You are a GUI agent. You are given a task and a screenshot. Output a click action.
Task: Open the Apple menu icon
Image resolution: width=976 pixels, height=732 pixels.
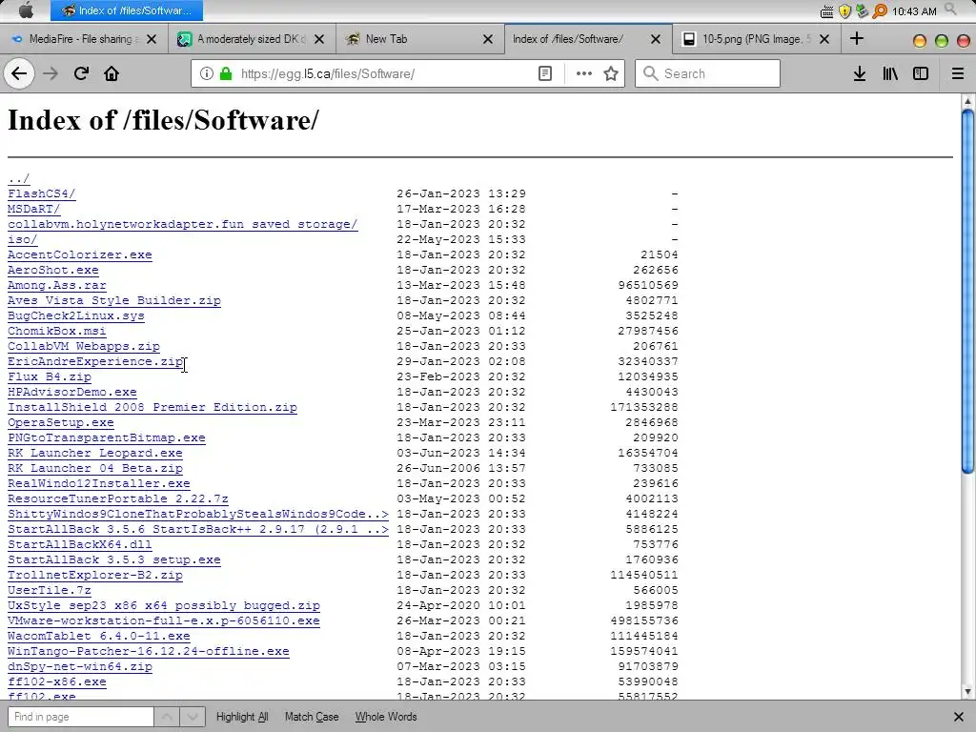click(26, 10)
